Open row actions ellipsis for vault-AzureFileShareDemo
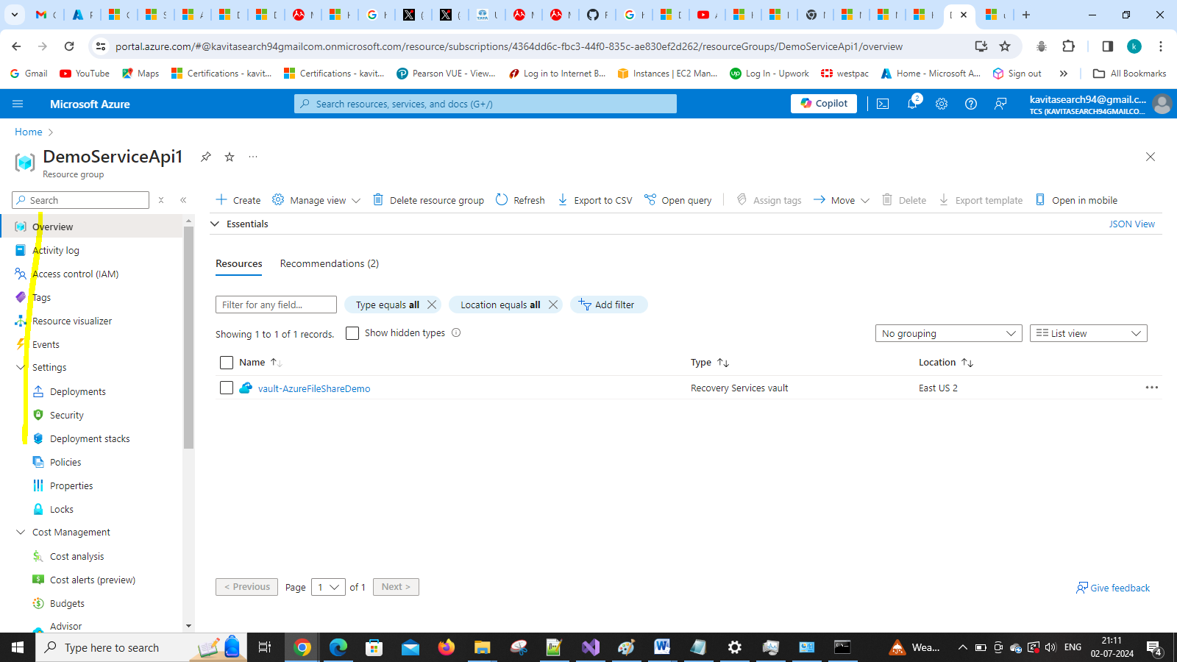Image resolution: width=1177 pixels, height=662 pixels. [1152, 388]
